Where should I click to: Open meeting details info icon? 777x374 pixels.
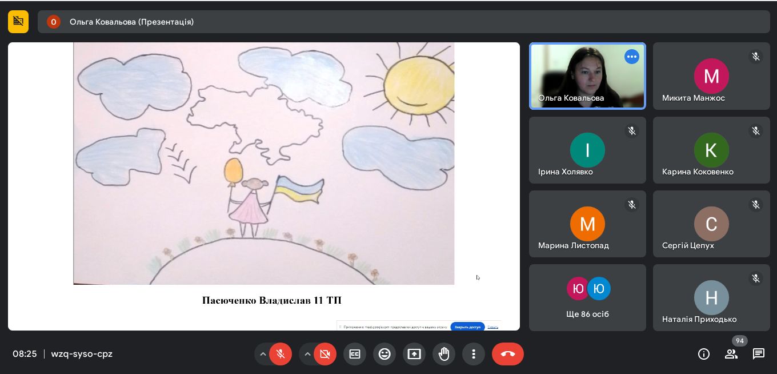pos(704,354)
